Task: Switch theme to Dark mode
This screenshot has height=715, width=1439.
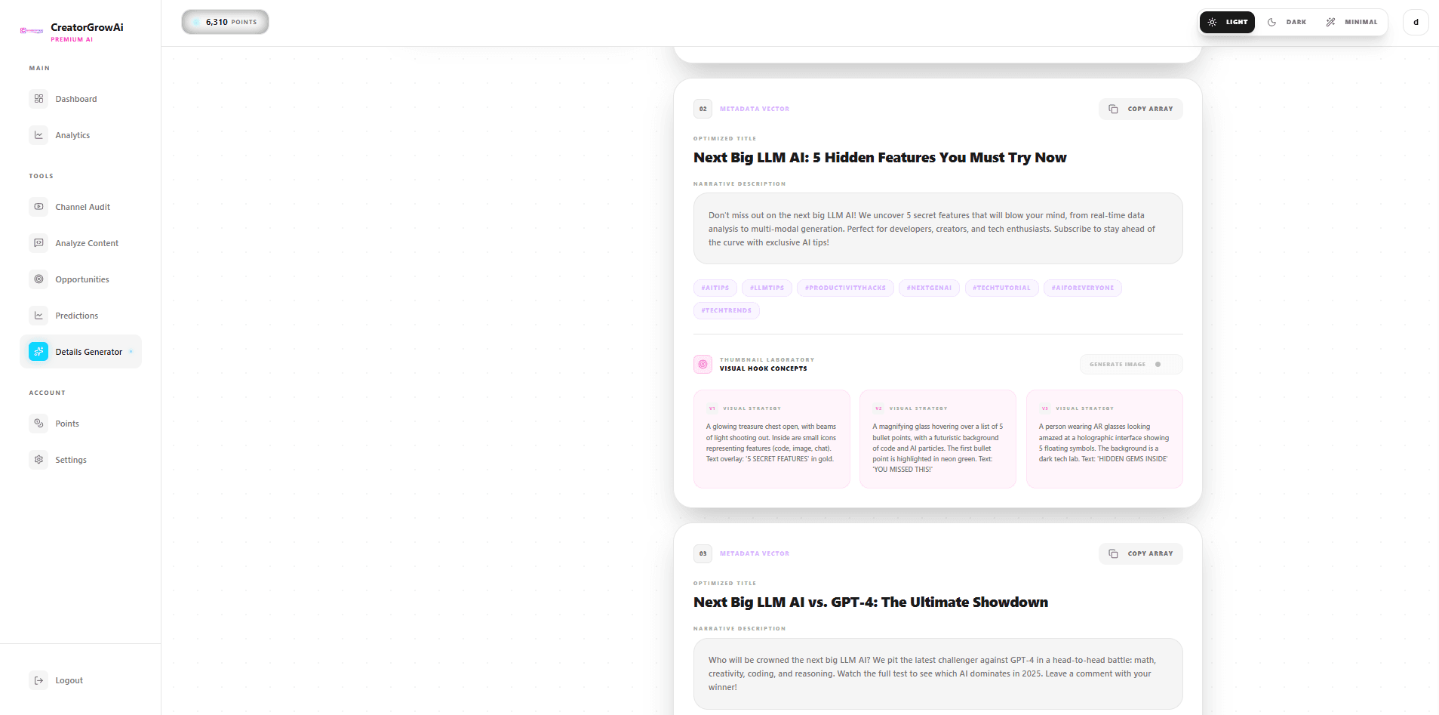Action: click(1287, 22)
